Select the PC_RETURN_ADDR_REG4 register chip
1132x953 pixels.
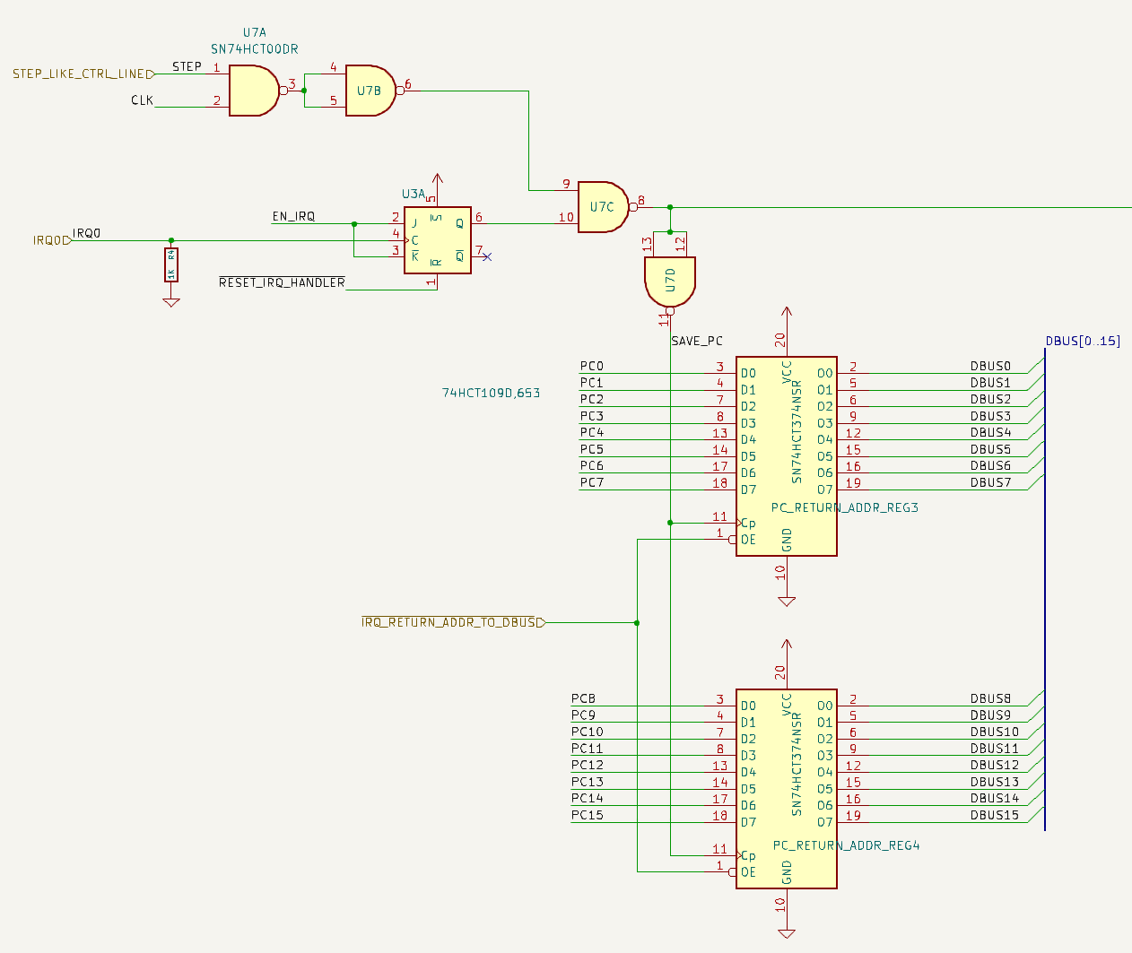(785, 789)
